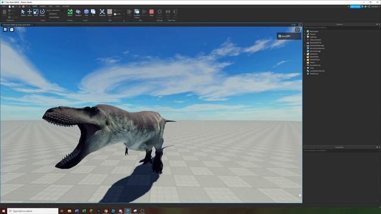
Task: Click the Resume play button
Action: click(x=144, y=12)
